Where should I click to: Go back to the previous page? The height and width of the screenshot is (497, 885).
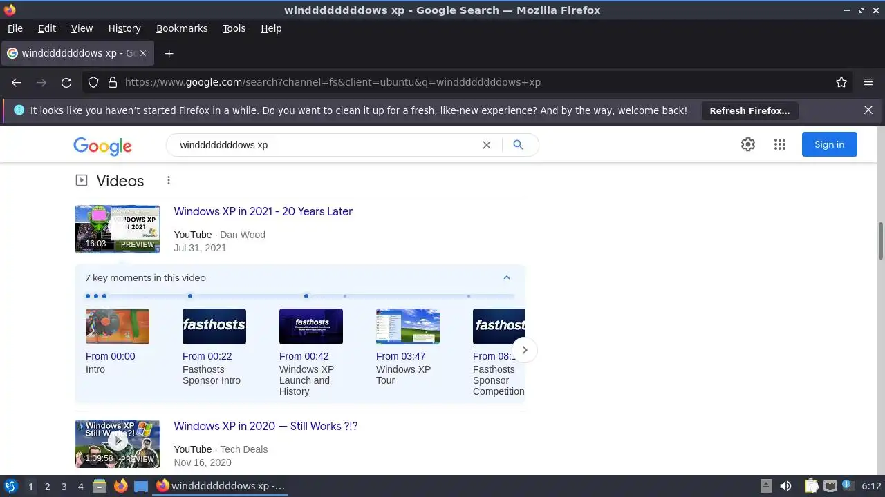click(17, 82)
